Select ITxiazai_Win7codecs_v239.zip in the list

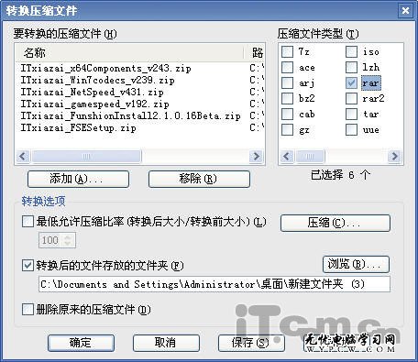tap(97, 81)
